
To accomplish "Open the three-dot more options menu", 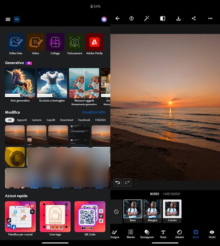I will (x=210, y=18).
